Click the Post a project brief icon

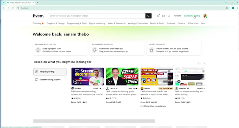38,50
